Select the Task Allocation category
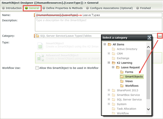The image size is (163, 119). click(x=126, y=109)
